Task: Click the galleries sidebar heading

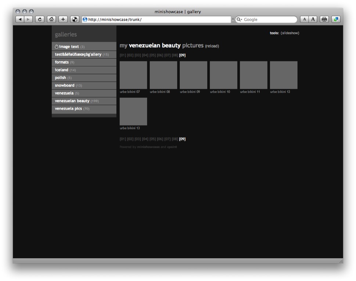Action: click(66, 34)
